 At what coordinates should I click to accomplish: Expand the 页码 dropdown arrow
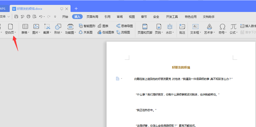pyautogui.click(x=162, y=33)
